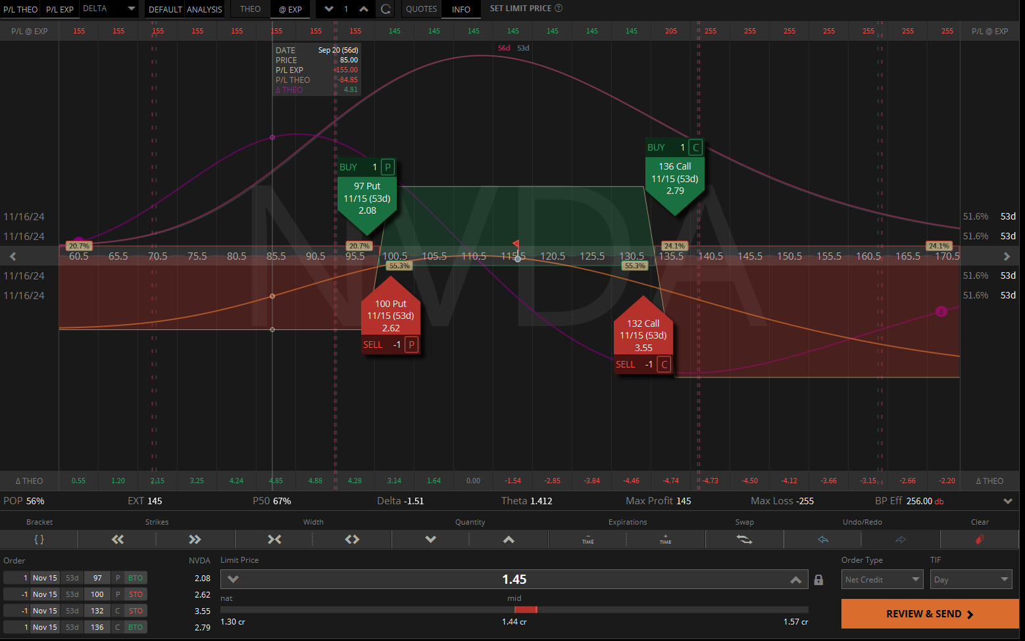Switch to the DEFAULT view tab
1025x641 pixels.
pyautogui.click(x=165, y=9)
